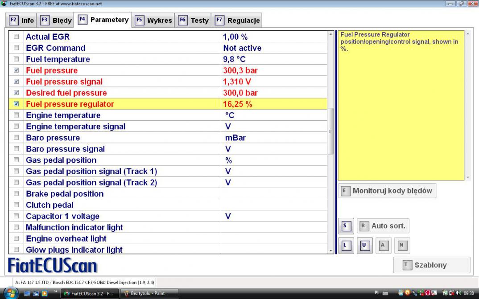Open the Błędy tab
Viewport: 479px width, 299px height.
click(56, 20)
